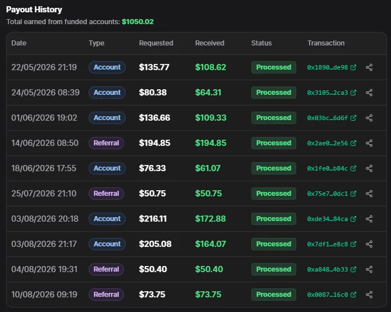Click the Transaction column header
391x312 pixels.
pos(326,43)
